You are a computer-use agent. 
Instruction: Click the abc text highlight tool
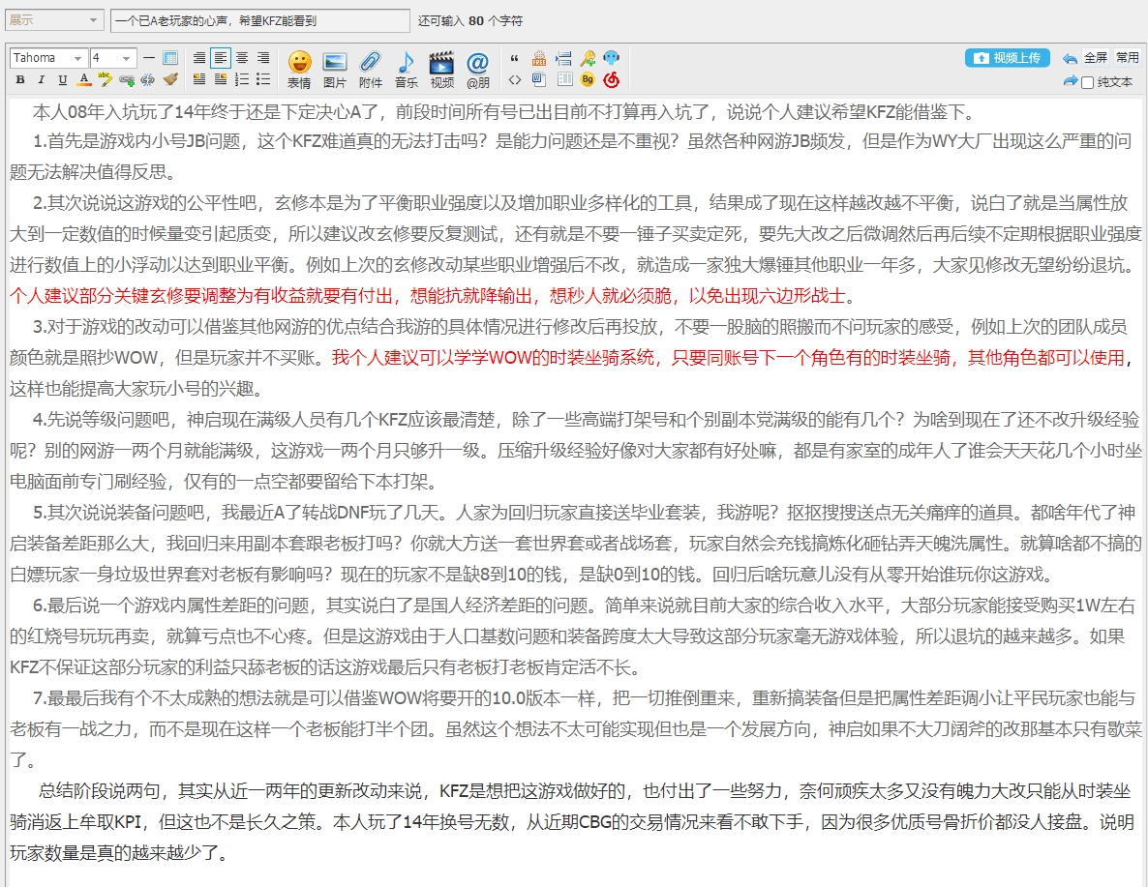(106, 79)
